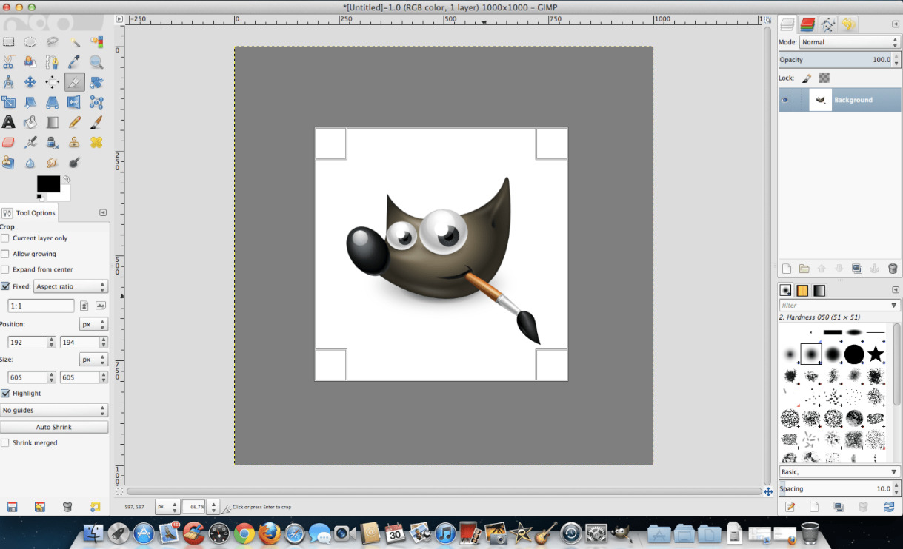Switch to the Gradients tab
903x549 pixels.
click(819, 290)
